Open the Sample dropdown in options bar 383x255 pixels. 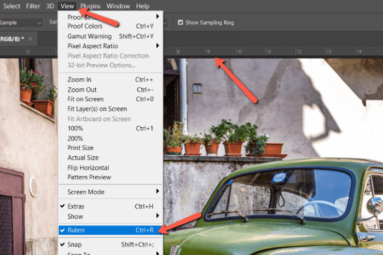[x=22, y=22]
